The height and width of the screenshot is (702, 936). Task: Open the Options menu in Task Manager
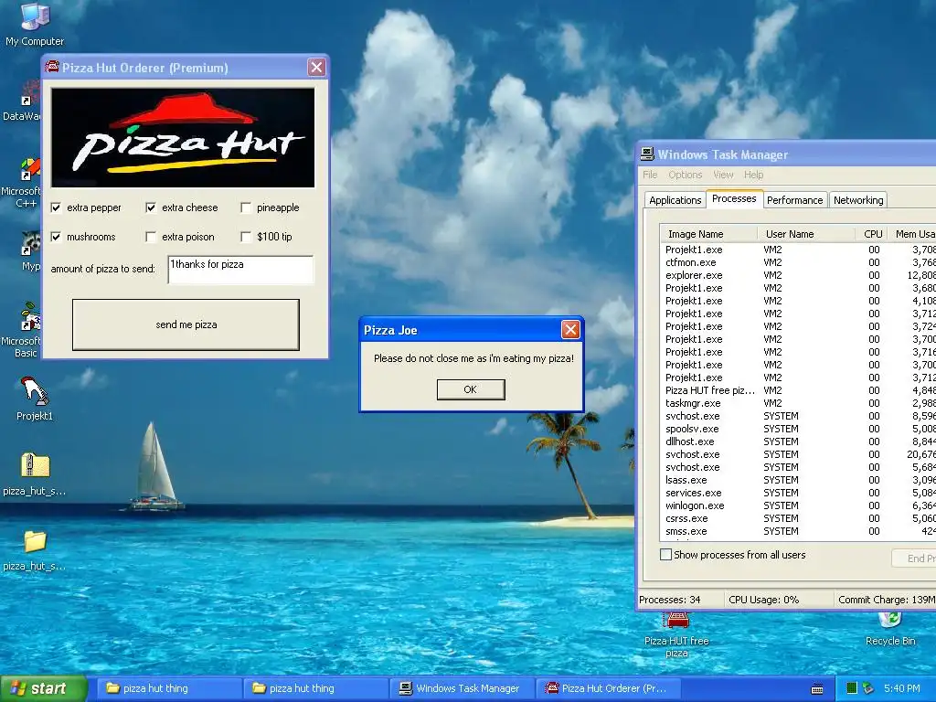tap(686, 175)
